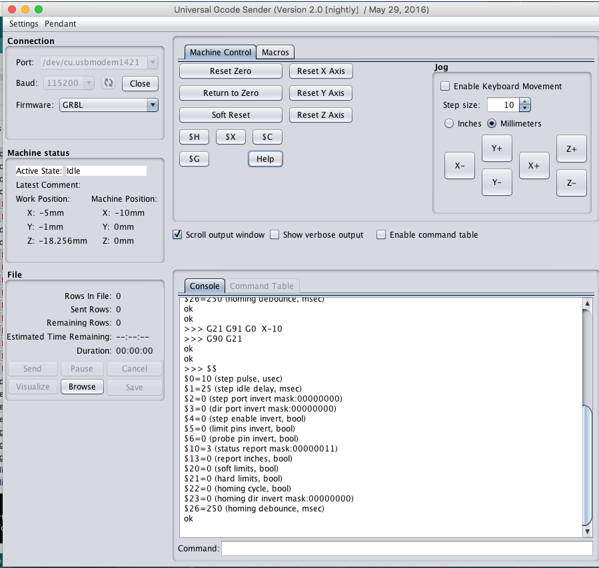The height and width of the screenshot is (568, 599).
Task: Select the Console tab
Action: (x=205, y=286)
